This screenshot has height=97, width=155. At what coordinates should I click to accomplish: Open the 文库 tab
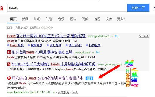(x=109, y=19)
